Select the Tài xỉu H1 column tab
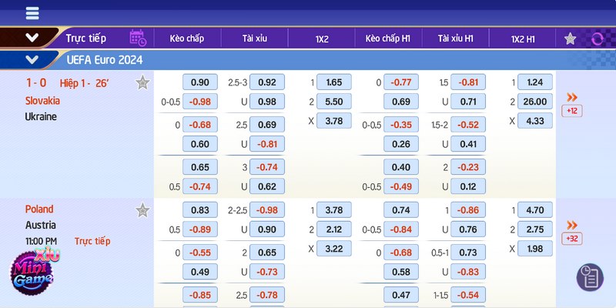 coord(455,38)
